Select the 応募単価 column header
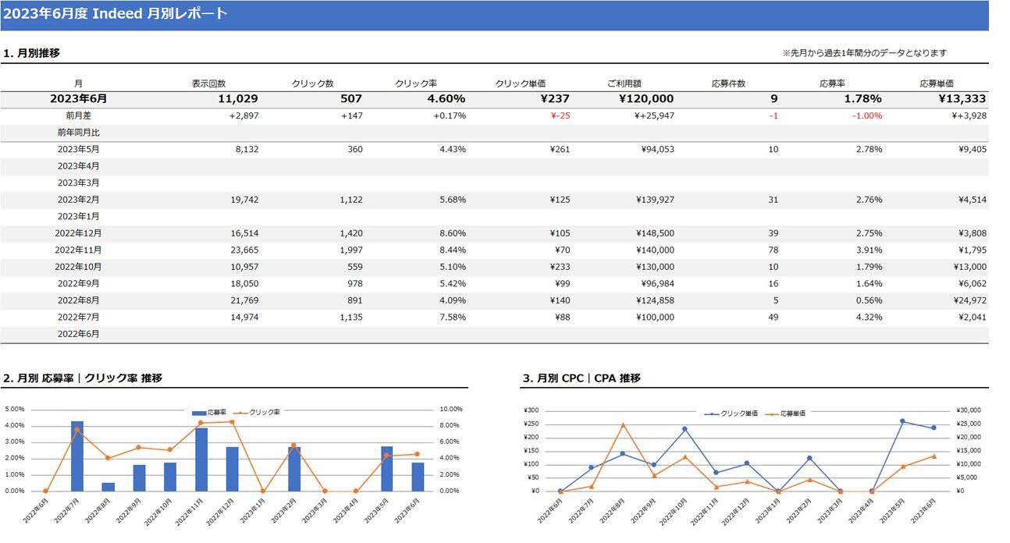The height and width of the screenshot is (543, 1010). pos(937,83)
